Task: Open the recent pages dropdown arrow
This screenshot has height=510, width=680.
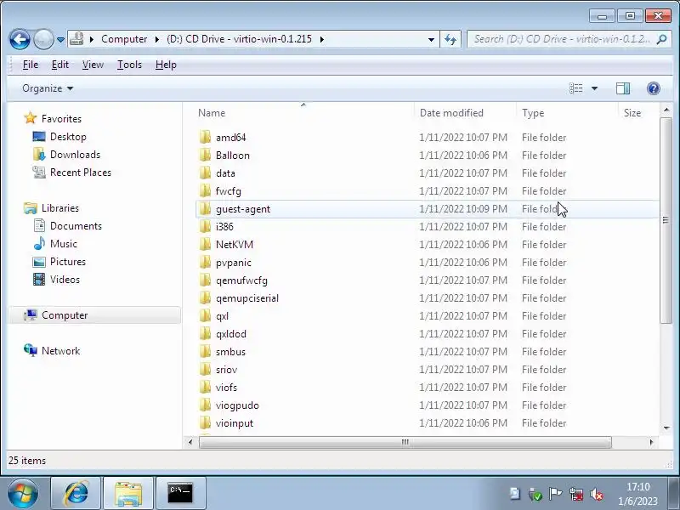Action: (x=60, y=39)
